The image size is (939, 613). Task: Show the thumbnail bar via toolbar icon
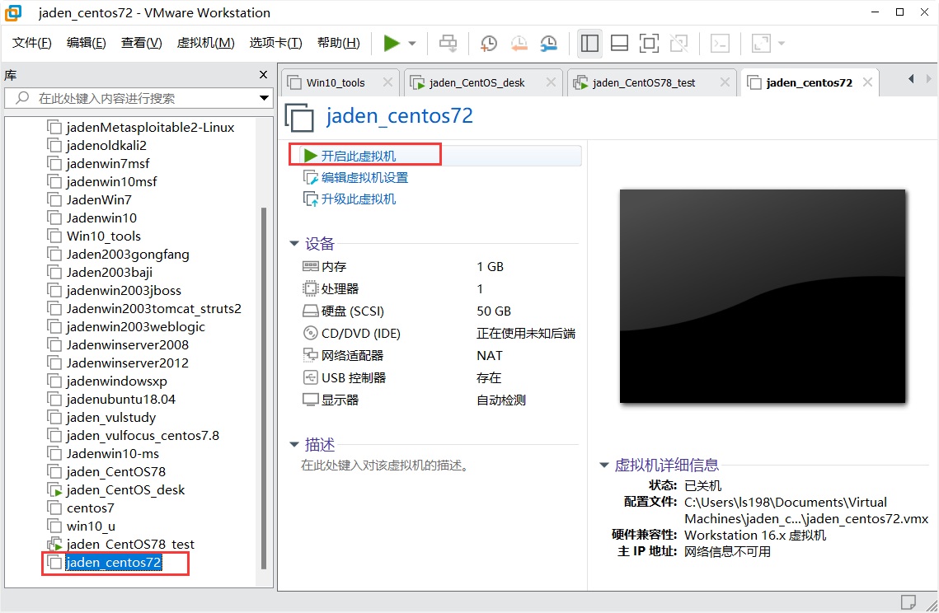(x=619, y=43)
